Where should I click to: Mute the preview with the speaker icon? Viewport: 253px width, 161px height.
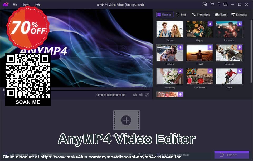click(x=141, y=95)
